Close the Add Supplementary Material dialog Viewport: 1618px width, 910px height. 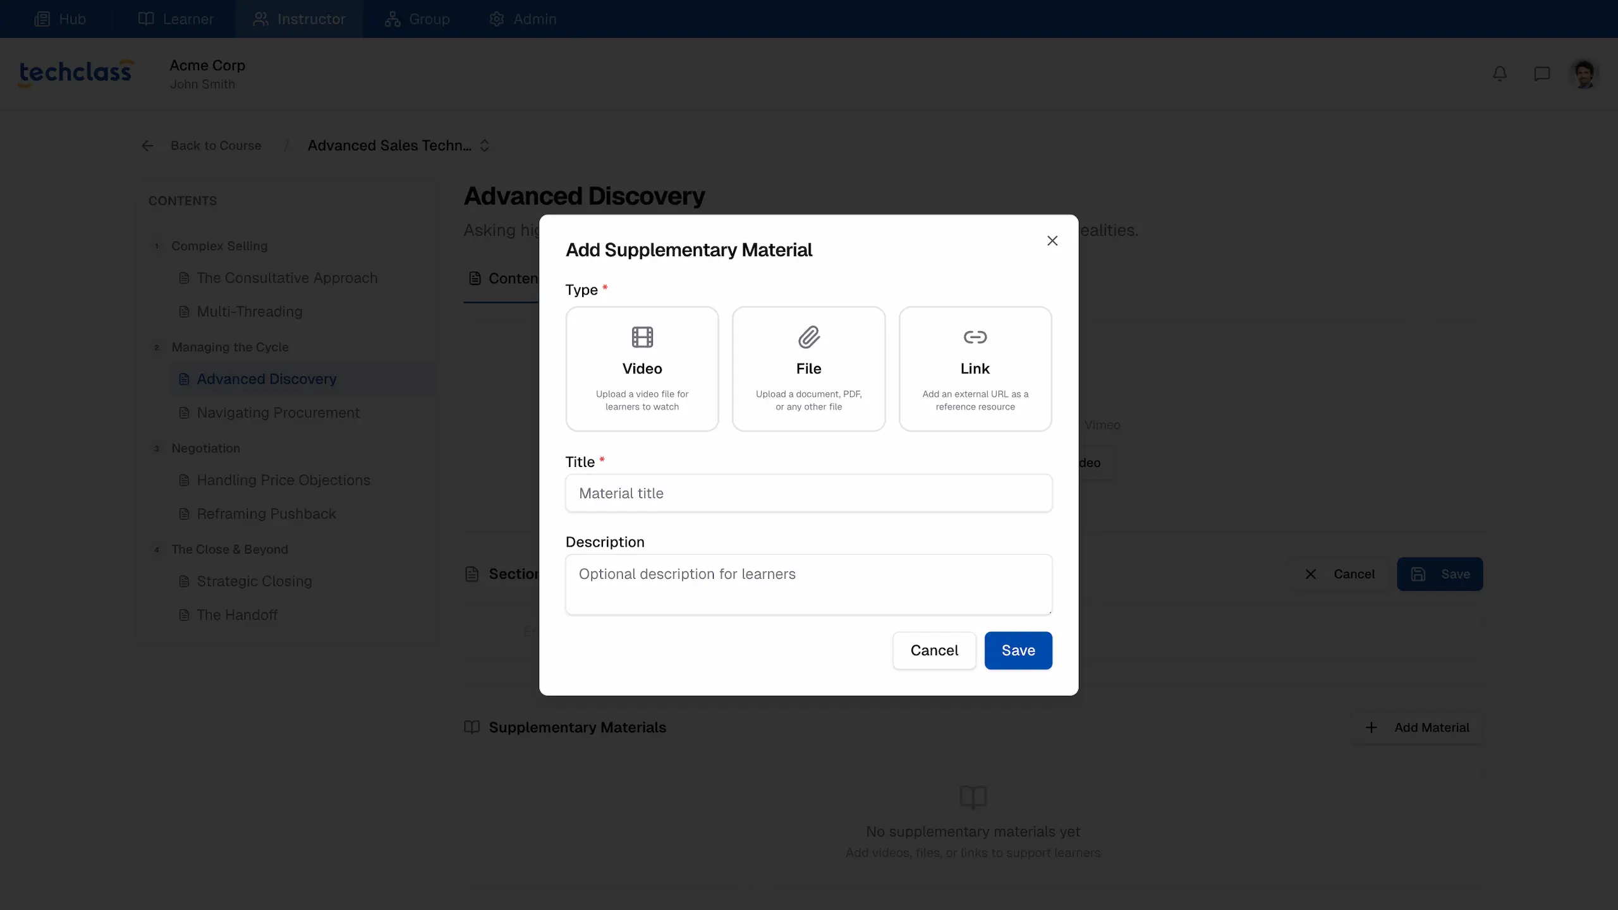coord(1052,241)
